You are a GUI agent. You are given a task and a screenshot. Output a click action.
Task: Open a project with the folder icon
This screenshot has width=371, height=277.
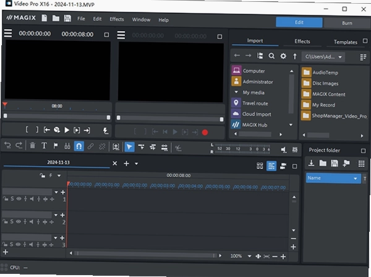point(56,18)
